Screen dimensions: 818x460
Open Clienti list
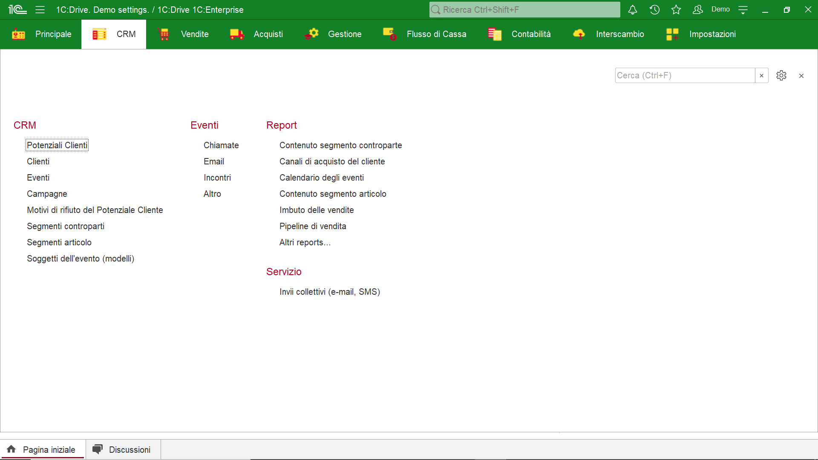(x=38, y=161)
